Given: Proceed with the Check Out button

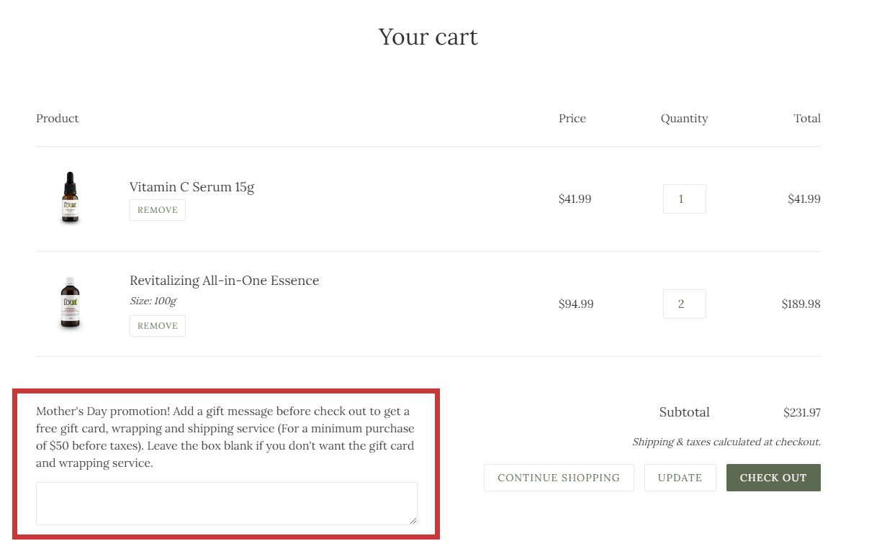Looking at the screenshot, I should click(x=773, y=478).
